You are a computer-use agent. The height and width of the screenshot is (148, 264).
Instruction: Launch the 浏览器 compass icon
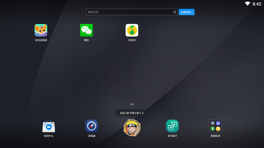tap(92, 126)
